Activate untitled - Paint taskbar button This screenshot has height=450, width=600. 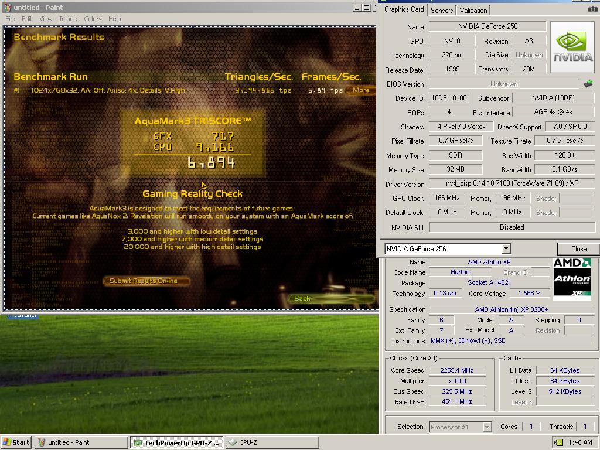tap(81, 442)
